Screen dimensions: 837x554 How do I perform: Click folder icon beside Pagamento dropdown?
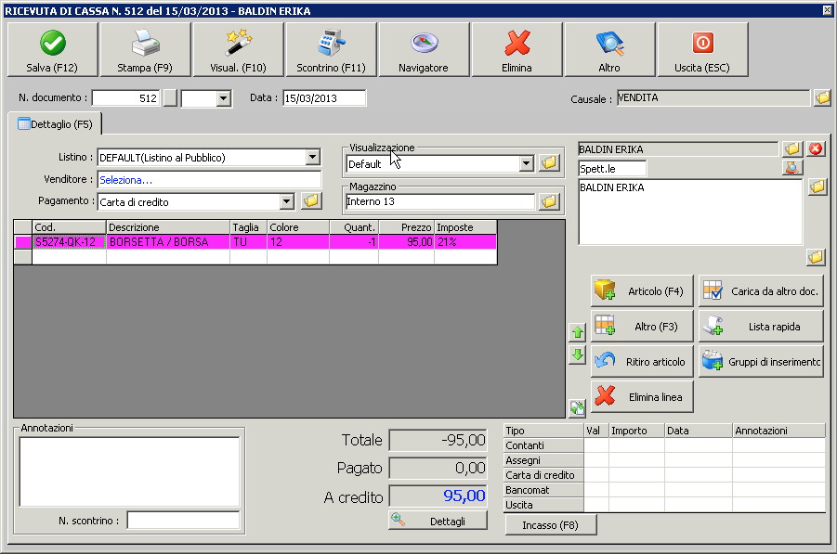pos(311,201)
